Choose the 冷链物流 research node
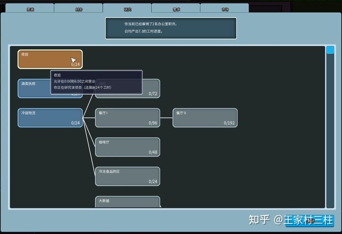This screenshot has height=234, width=342. tap(50, 117)
